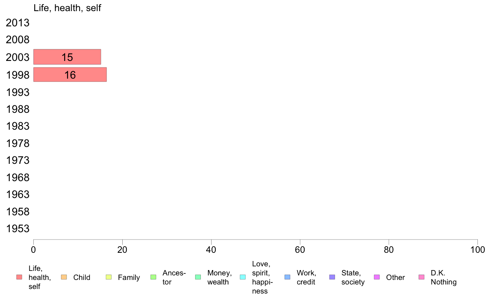This screenshot has height=303, width=489.
Task: Select the green Ancestor legend swatch
Action: click(x=153, y=277)
